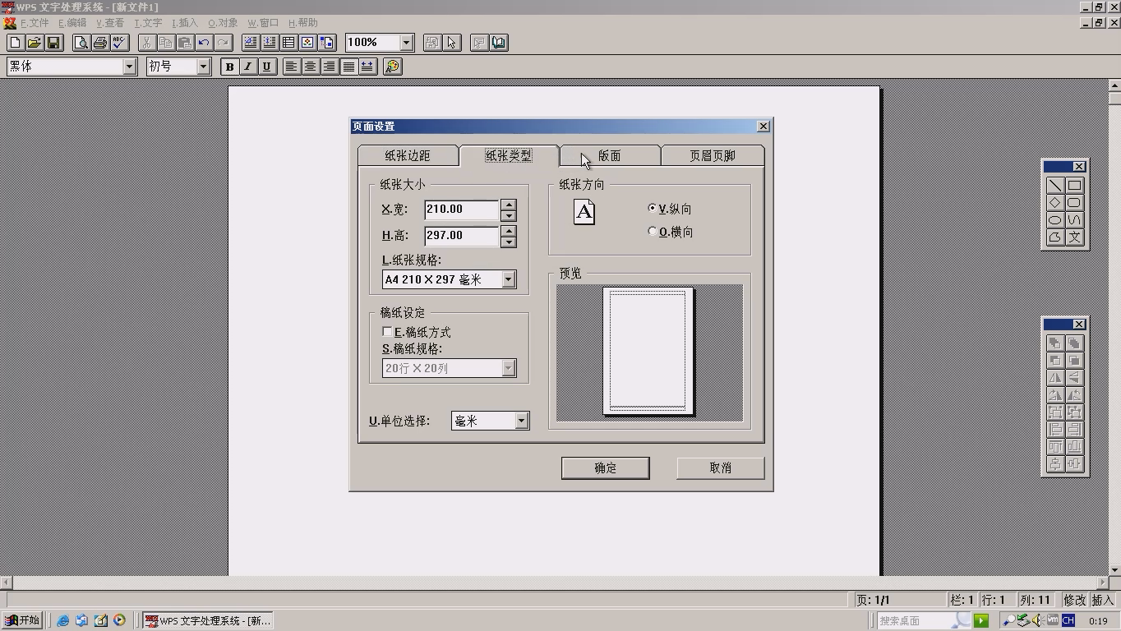This screenshot has height=631, width=1121.
Task: Open the 插入 menu
Action: [185, 23]
